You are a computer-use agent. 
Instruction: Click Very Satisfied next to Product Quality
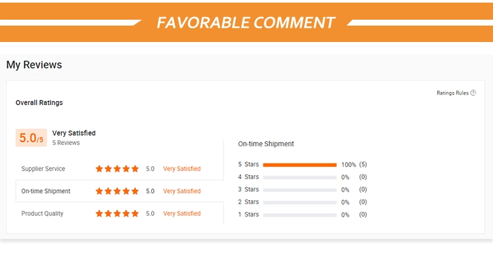pyautogui.click(x=181, y=213)
